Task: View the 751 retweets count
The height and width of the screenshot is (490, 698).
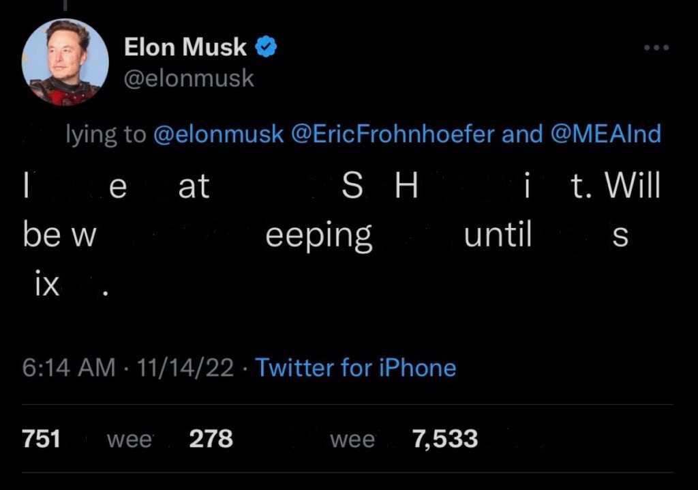Action: coord(42,439)
